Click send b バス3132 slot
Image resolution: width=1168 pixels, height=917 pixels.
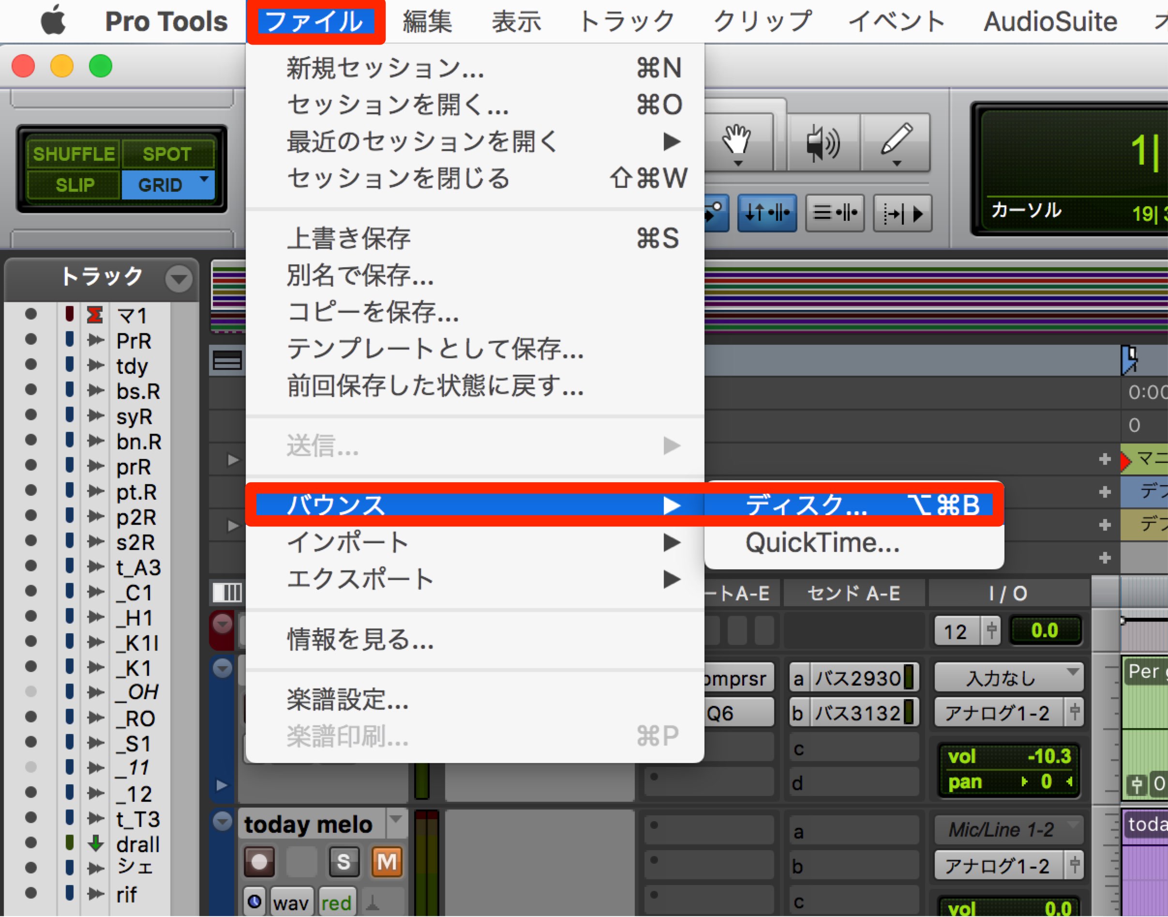pyautogui.click(x=854, y=713)
